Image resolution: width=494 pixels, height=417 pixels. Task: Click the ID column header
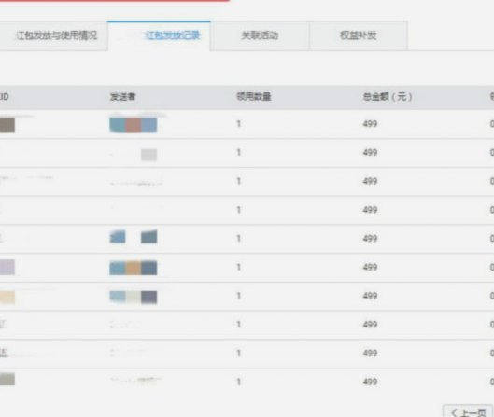point(4,97)
